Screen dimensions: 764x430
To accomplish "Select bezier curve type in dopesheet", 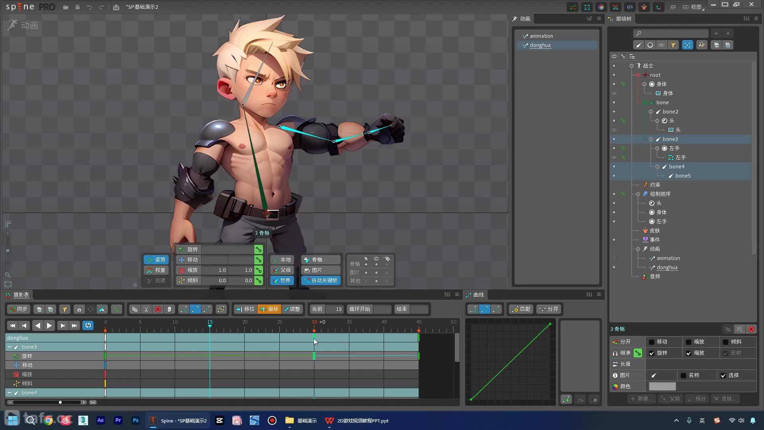I will 207,309.
